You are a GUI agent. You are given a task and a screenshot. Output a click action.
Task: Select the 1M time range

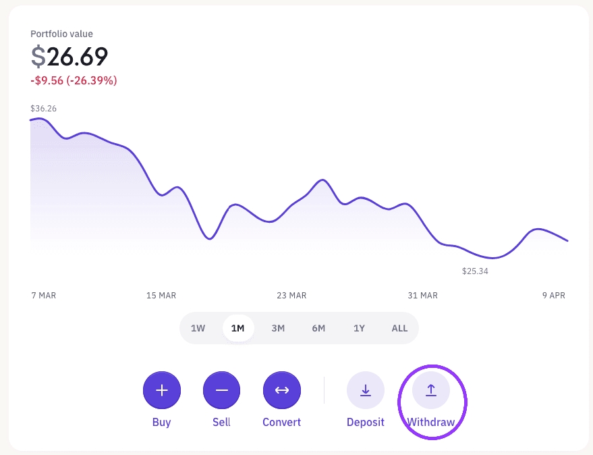pos(237,329)
